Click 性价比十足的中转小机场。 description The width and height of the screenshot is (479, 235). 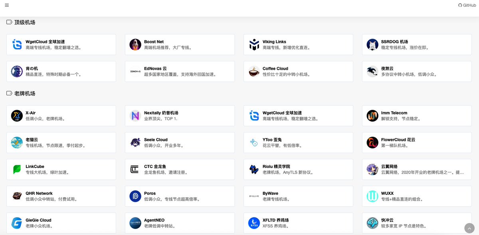pyautogui.click(x=286, y=74)
